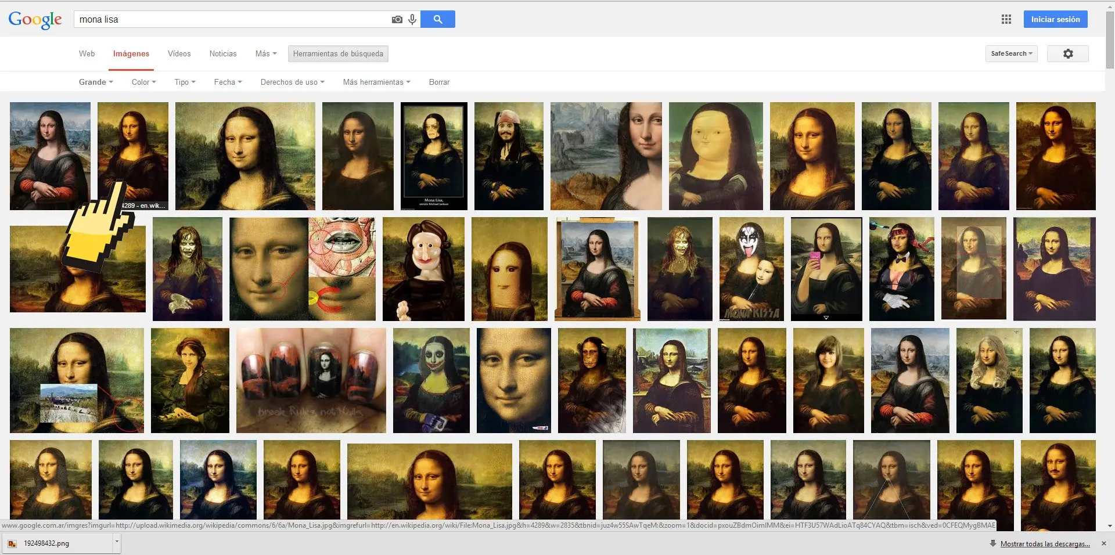Toggle Herramientas de búsqueda button
Screen dimensions: 1115x555
(x=338, y=53)
